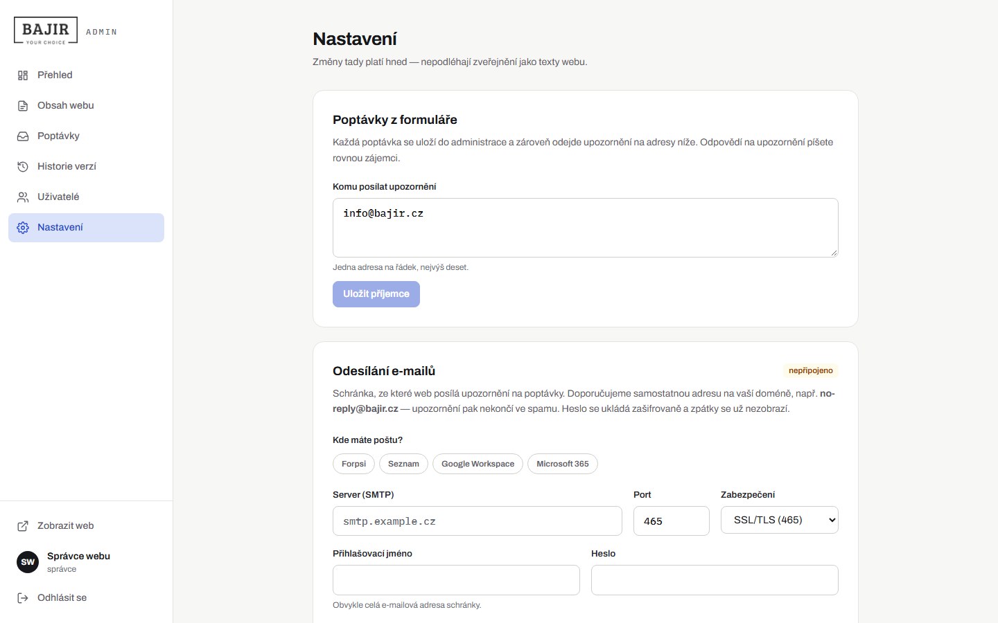This screenshot has width=998, height=623.
Task: Click the Historie verzí clock icon
Action: [x=23, y=167]
